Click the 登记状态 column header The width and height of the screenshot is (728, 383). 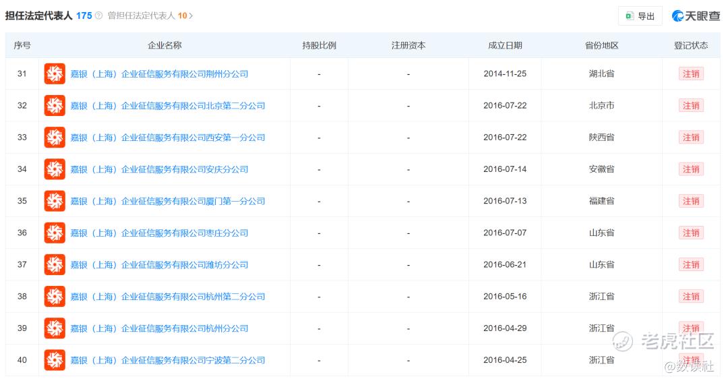[691, 45]
